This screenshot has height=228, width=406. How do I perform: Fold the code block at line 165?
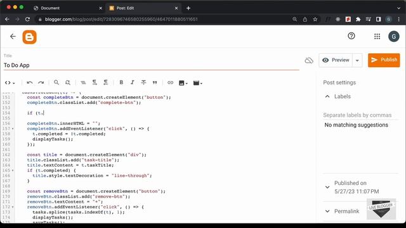[x=13, y=170]
